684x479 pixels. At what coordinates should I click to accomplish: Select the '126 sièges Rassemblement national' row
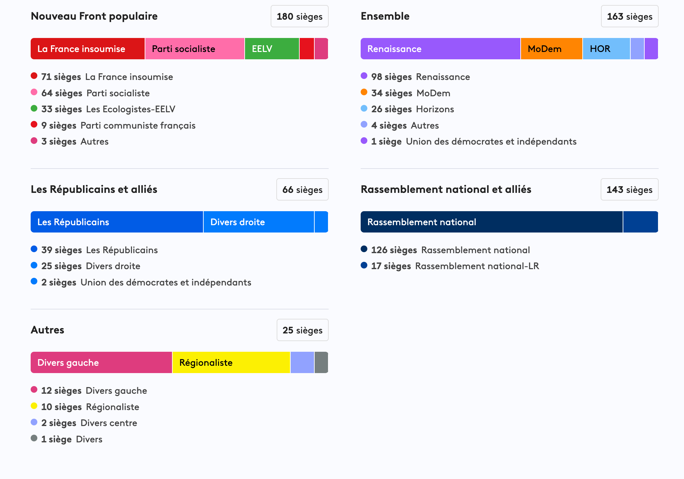(x=445, y=250)
